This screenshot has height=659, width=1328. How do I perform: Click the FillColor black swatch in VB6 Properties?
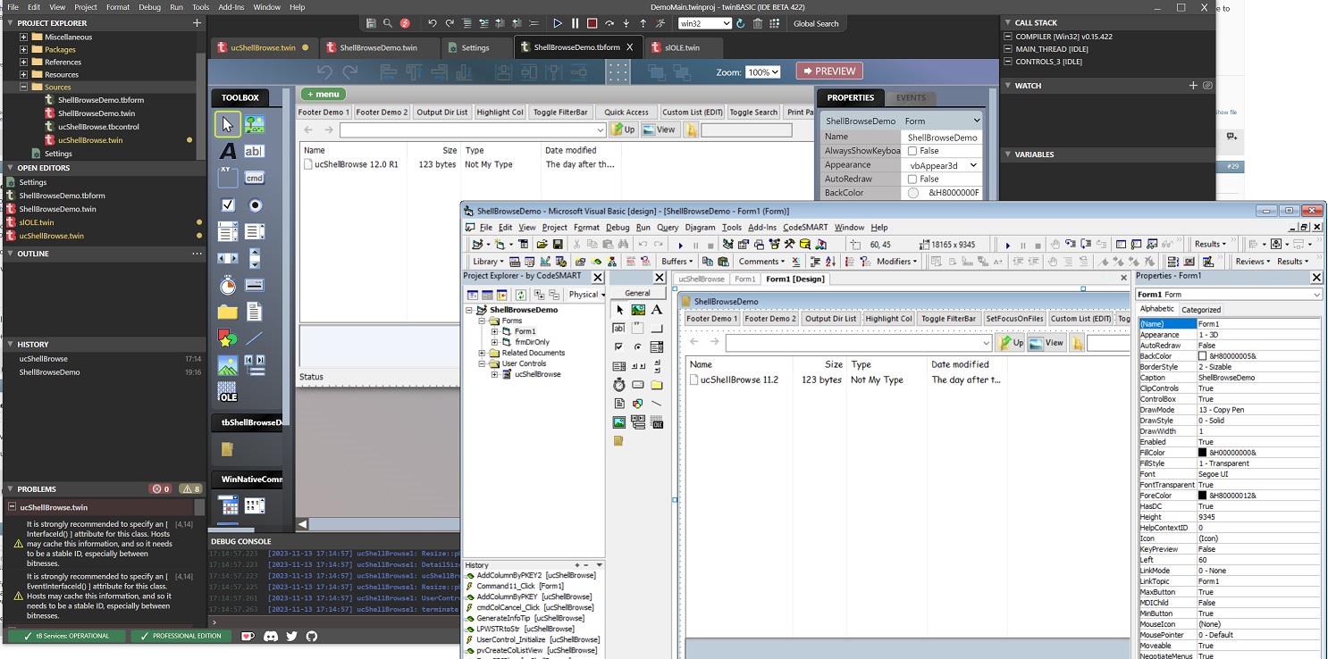tap(1203, 453)
